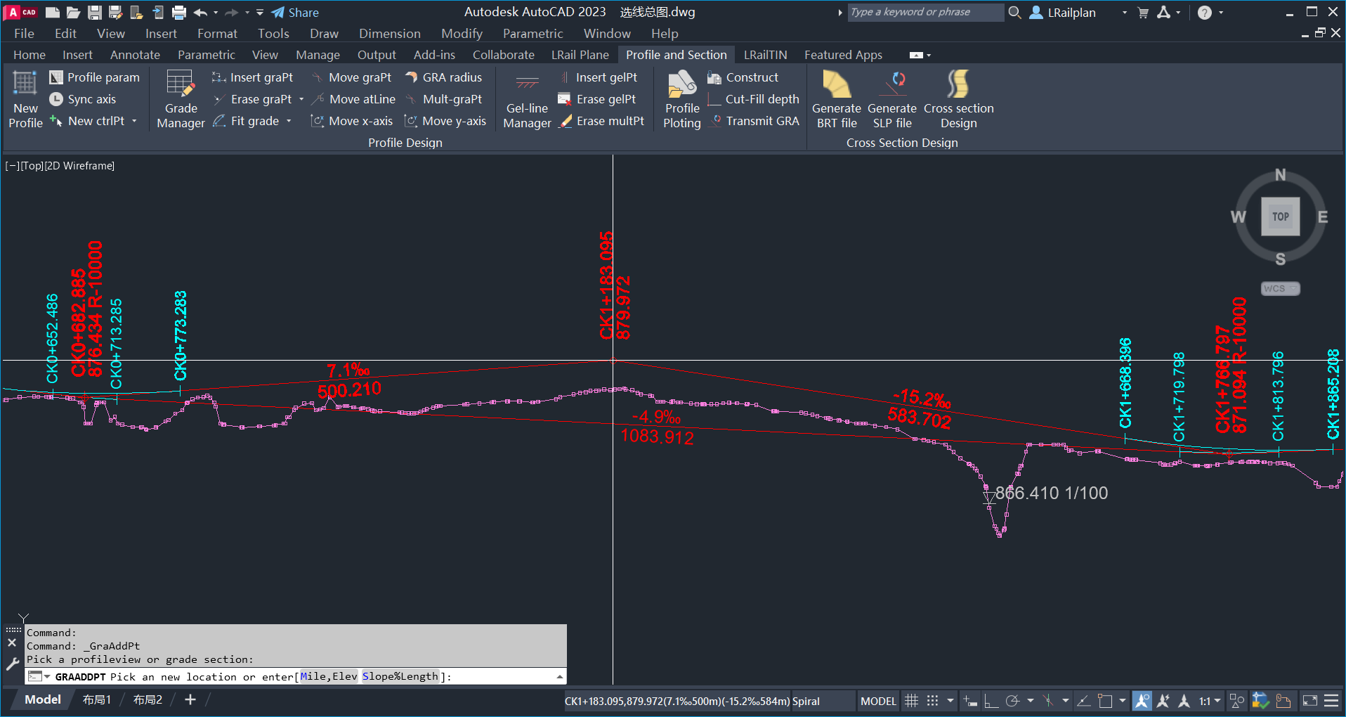Select the Erase multPt tool

(601, 121)
